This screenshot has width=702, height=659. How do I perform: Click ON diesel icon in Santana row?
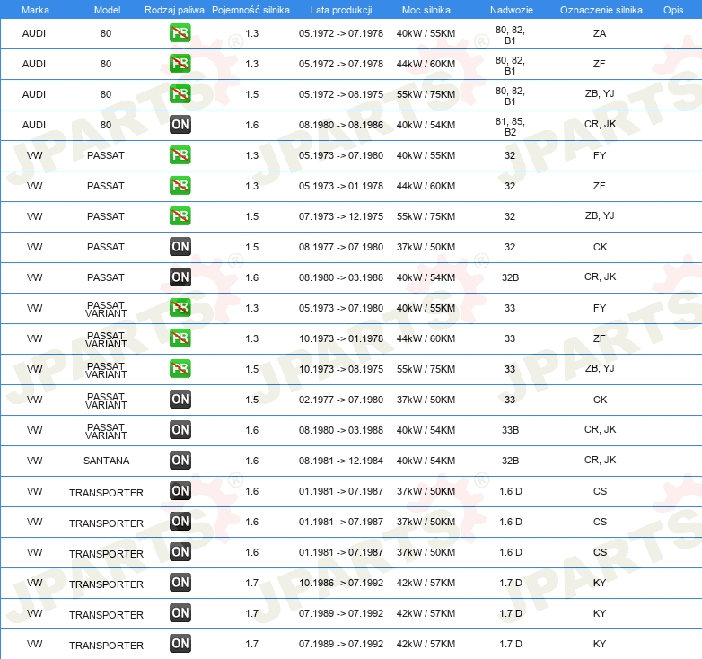180,461
